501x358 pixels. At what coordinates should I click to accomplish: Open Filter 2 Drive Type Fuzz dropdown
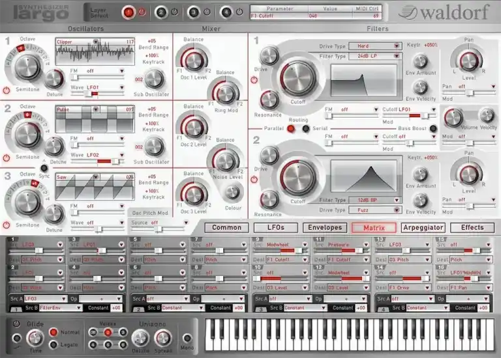375,210
